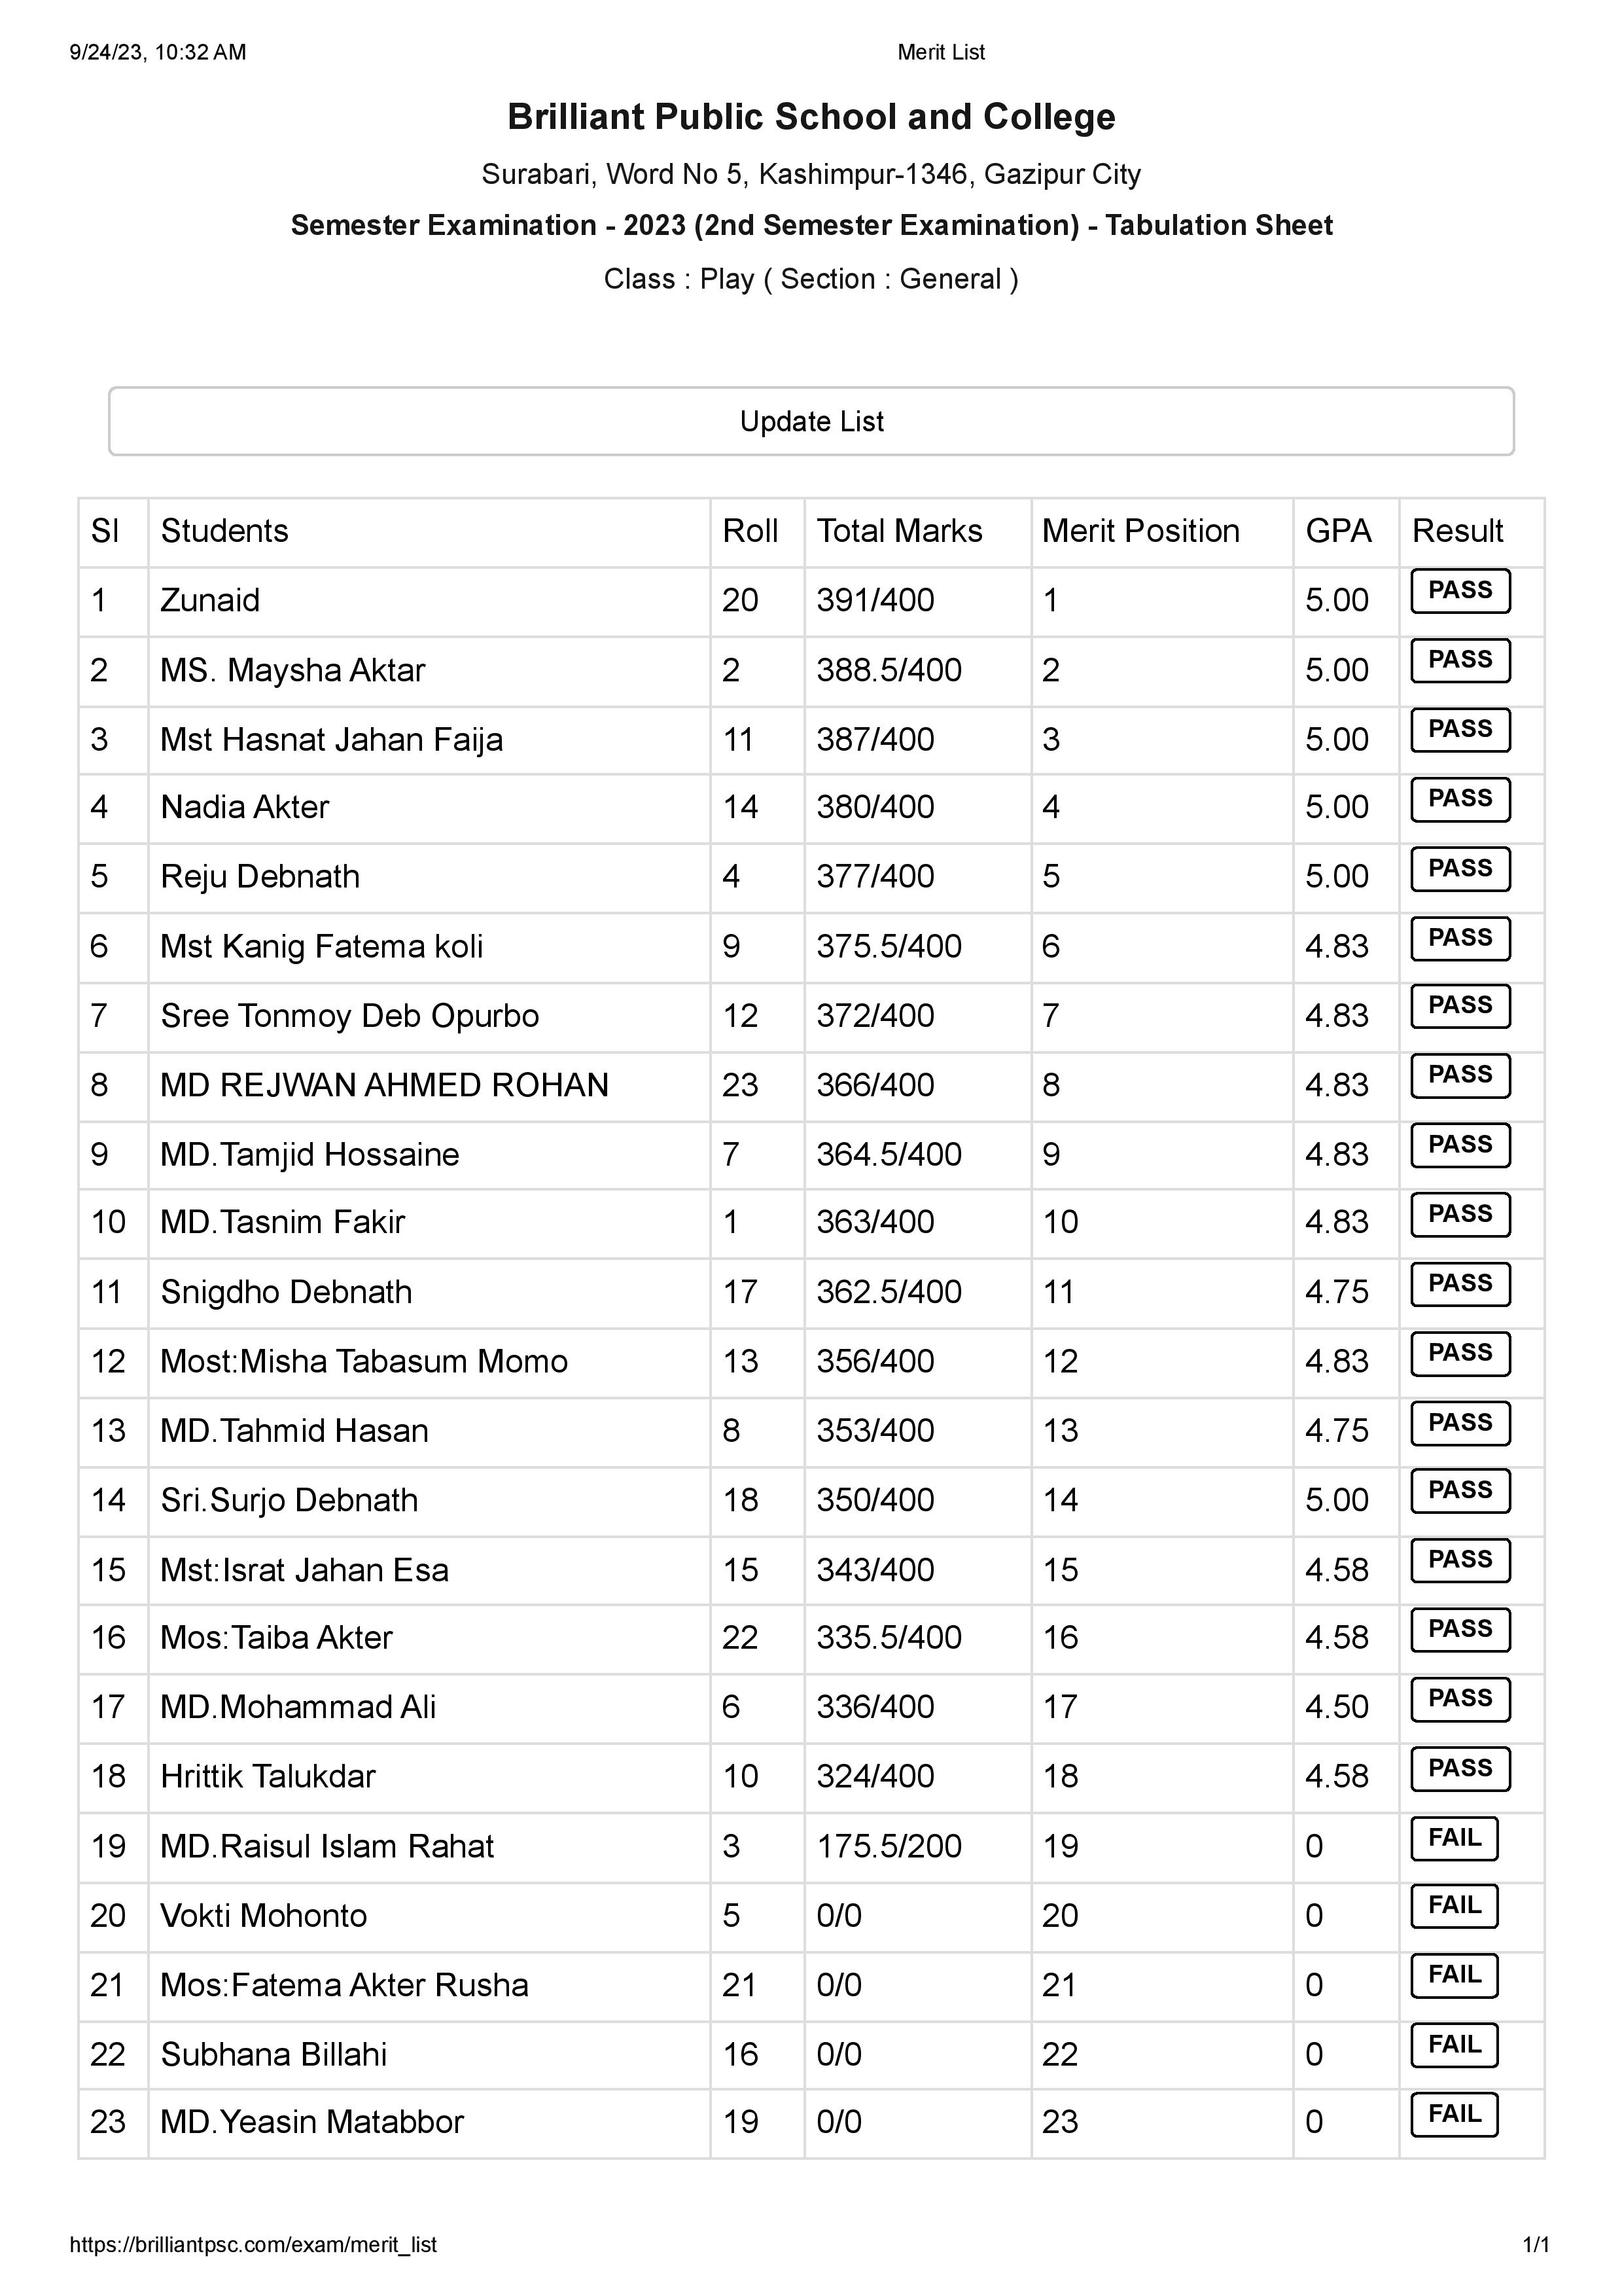Click FAIL badge for MD.Yeasin Matabbor
The height and width of the screenshot is (2296, 1622).
(x=1454, y=2114)
